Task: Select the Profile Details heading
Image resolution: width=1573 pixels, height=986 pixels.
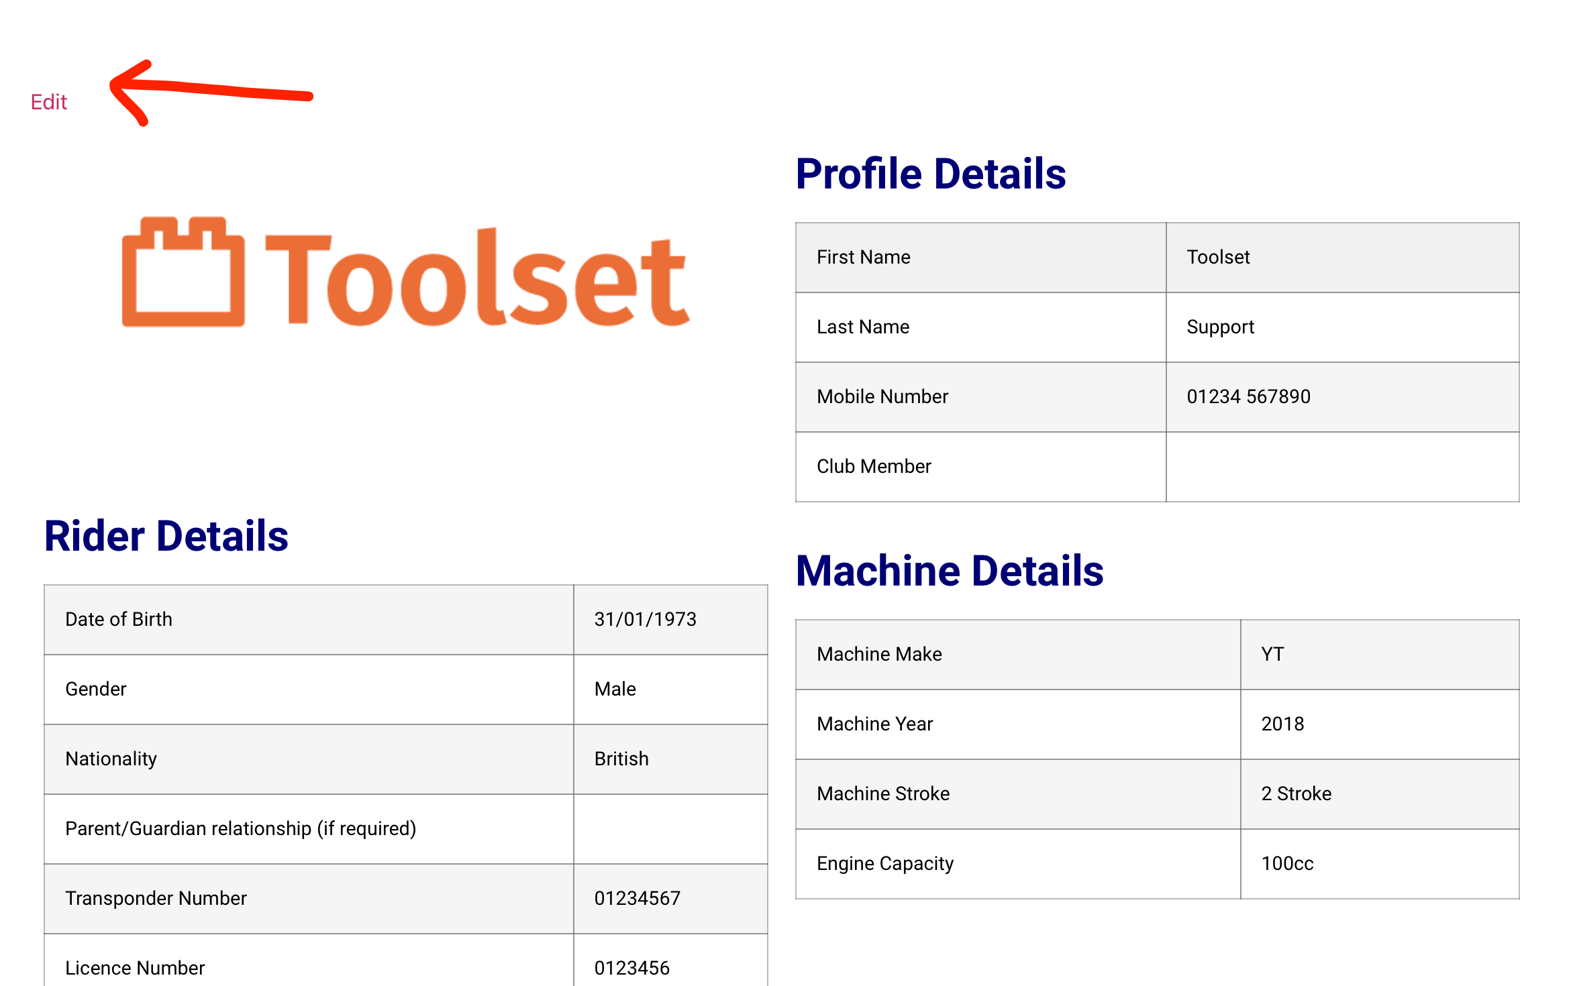Action: (x=931, y=174)
